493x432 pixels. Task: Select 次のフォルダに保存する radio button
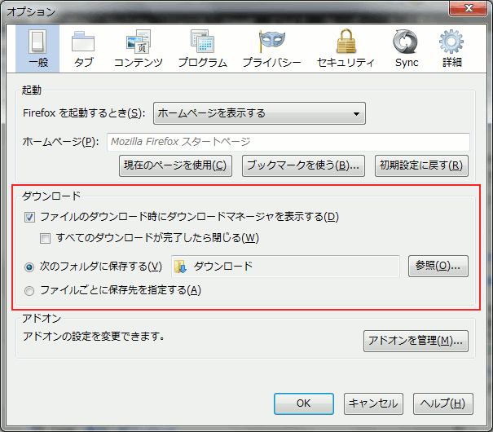tap(30, 267)
